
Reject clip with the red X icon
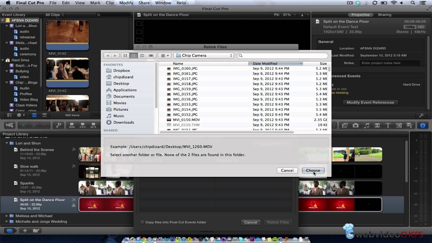[45, 126]
